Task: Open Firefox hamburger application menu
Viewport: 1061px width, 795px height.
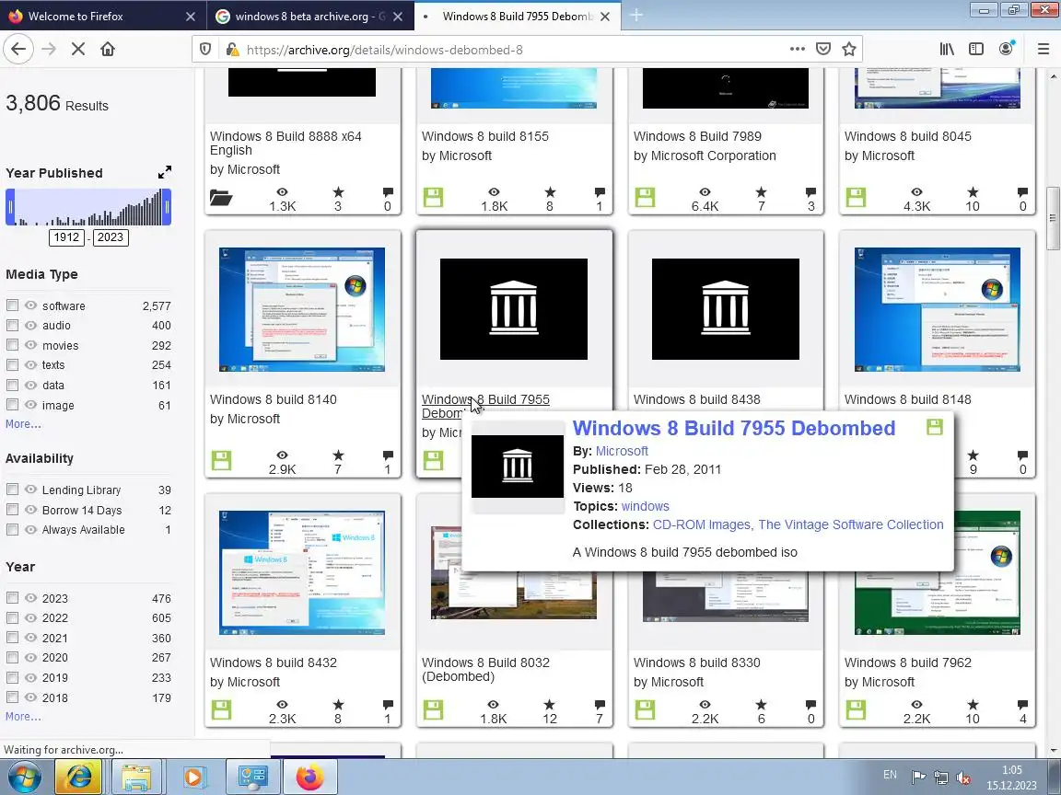Action: (x=1044, y=49)
